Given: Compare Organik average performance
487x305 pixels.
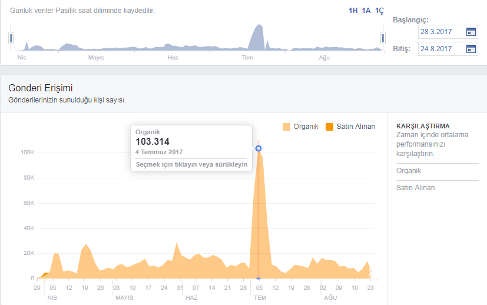Looking at the screenshot, I should [409, 171].
